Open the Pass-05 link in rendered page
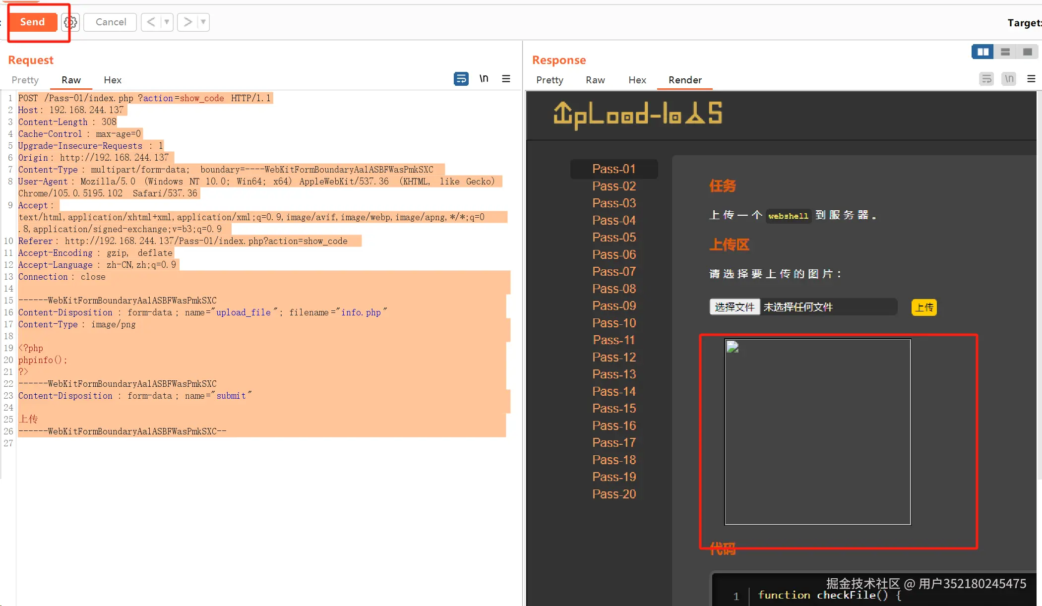 coord(613,237)
